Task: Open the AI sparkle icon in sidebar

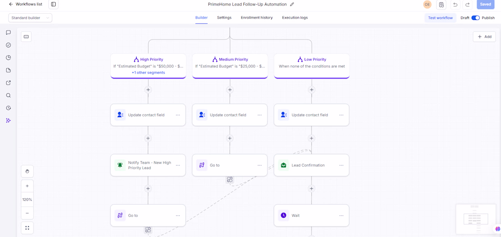Action: coord(9,121)
